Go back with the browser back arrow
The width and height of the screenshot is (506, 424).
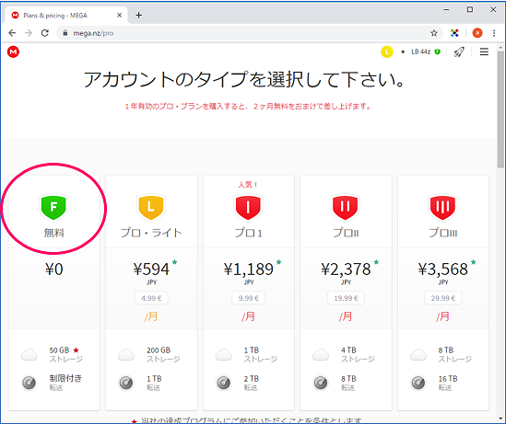12,33
